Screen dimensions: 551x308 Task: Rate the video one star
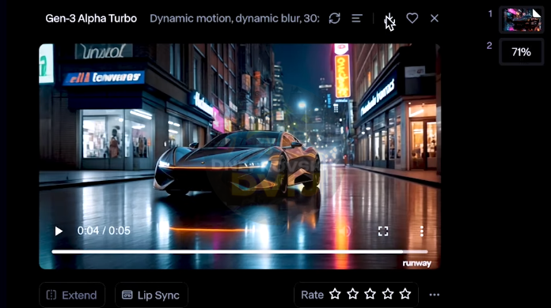pos(335,294)
